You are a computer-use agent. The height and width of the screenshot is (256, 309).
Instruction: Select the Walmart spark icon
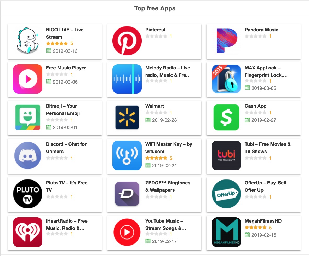[x=127, y=117]
